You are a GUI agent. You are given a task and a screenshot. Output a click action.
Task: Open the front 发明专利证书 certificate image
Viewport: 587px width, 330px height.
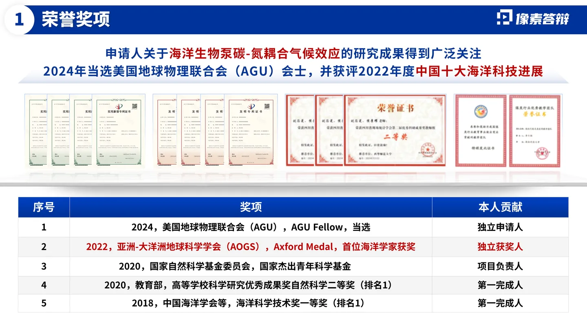(251, 130)
